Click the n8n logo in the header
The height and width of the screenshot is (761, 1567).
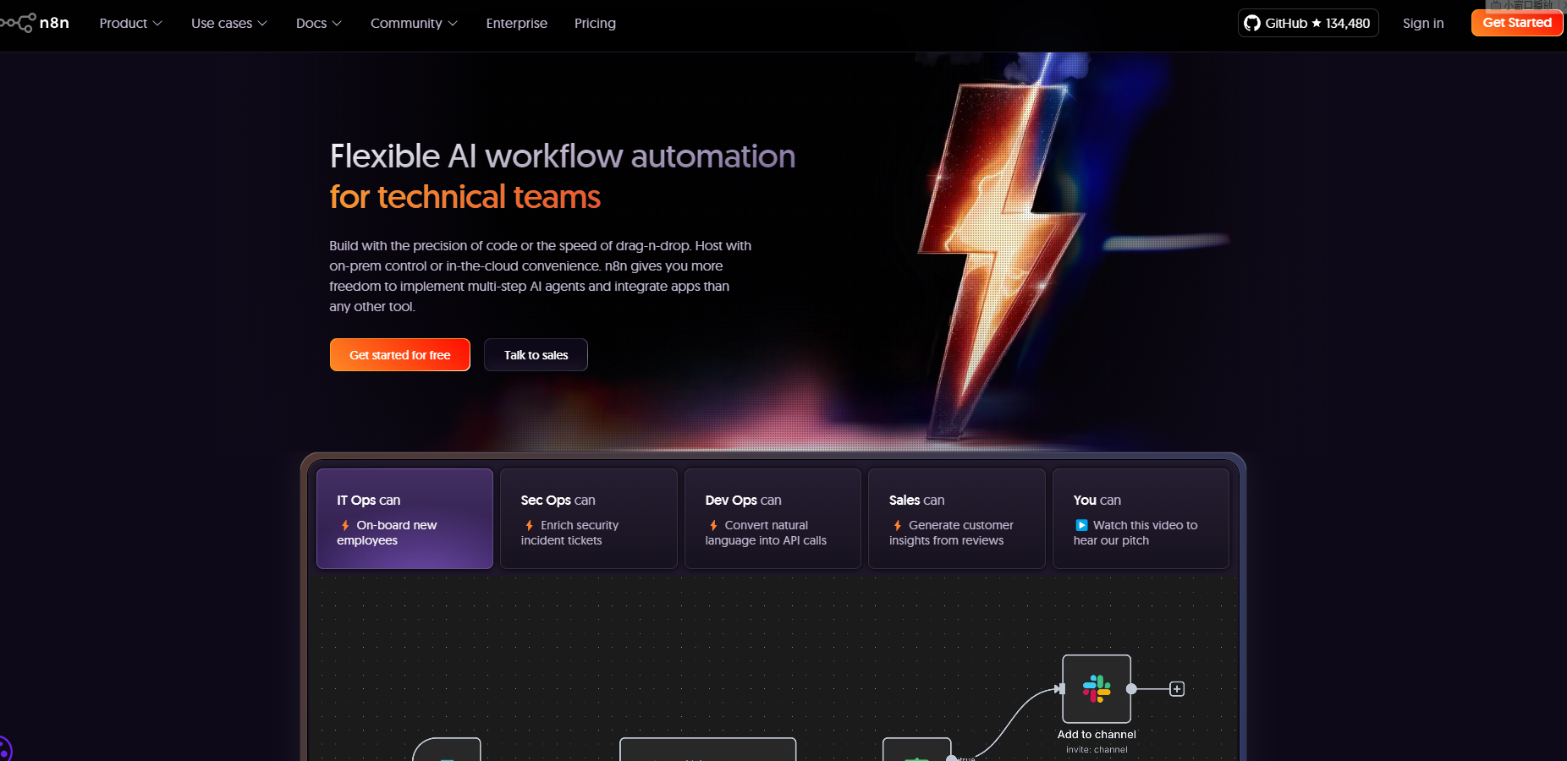(36, 23)
